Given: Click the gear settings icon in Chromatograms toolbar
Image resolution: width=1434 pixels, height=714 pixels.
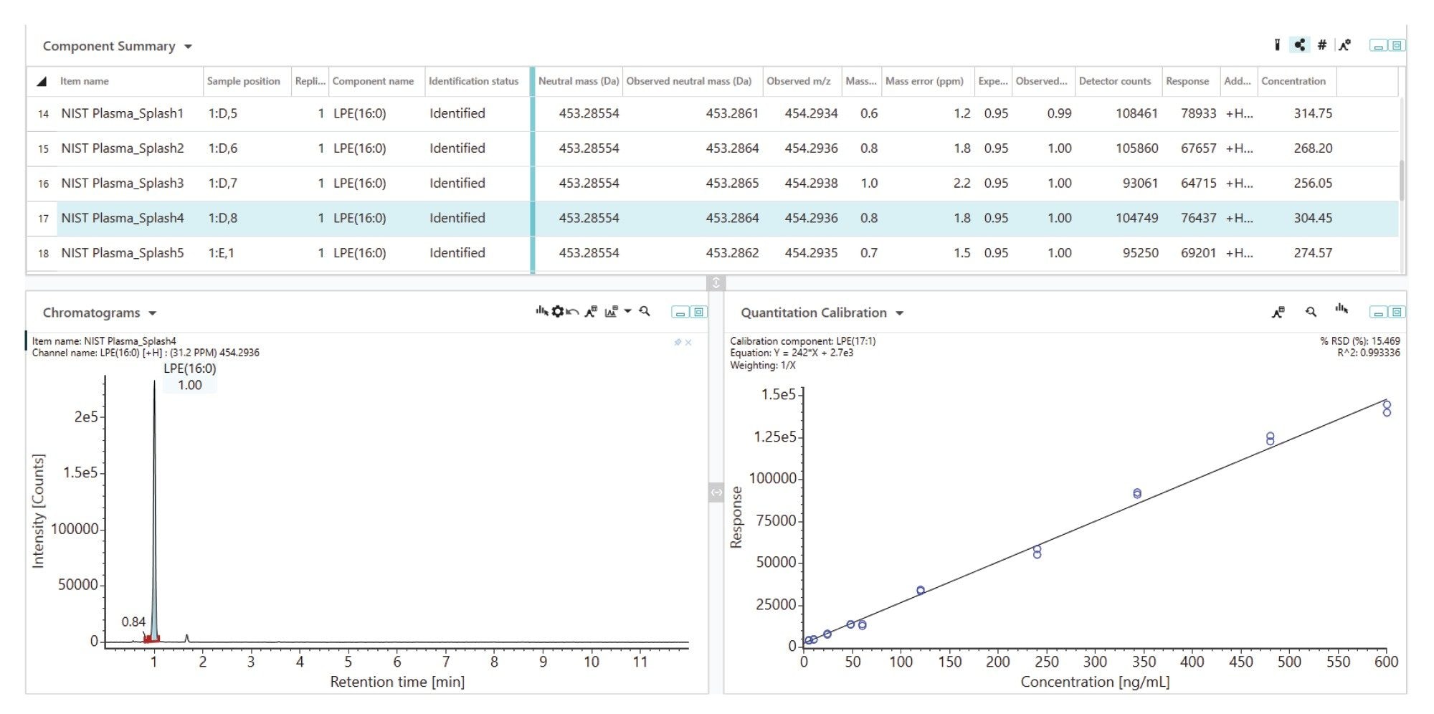Looking at the screenshot, I should pos(557,312).
